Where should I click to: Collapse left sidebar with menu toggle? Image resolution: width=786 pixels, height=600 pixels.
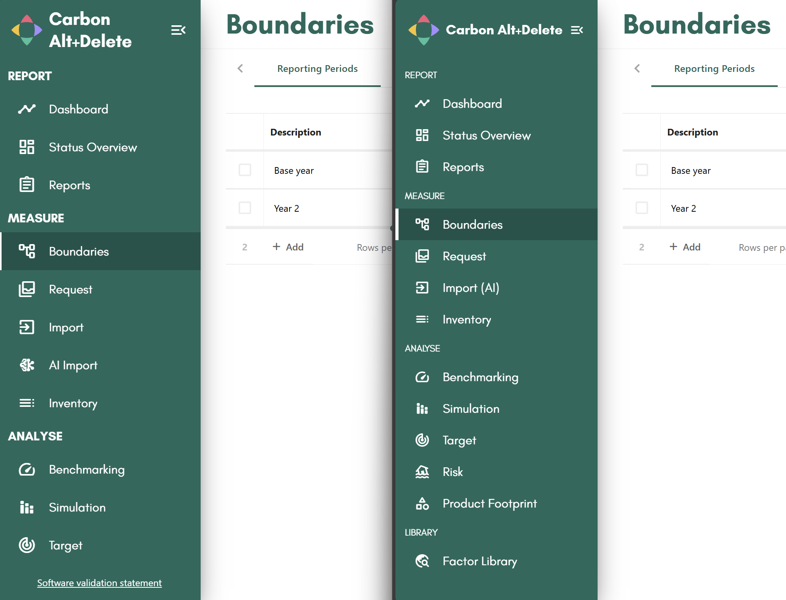coord(178,30)
